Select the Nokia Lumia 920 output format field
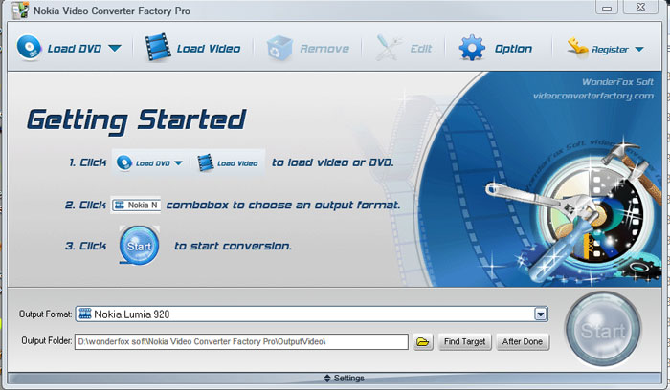The width and height of the screenshot is (670, 390). tap(306, 314)
